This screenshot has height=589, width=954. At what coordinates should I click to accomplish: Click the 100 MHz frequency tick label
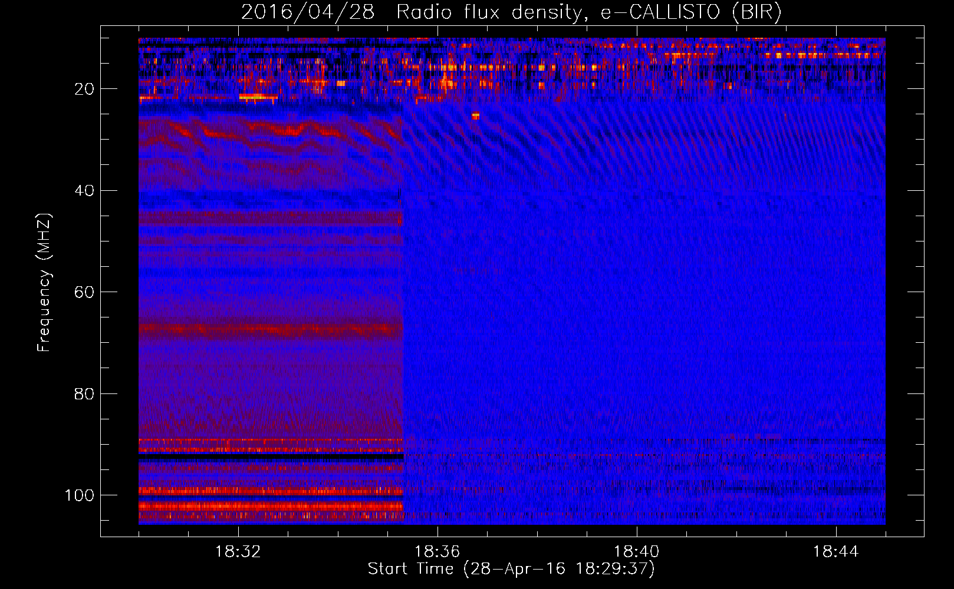pos(80,495)
